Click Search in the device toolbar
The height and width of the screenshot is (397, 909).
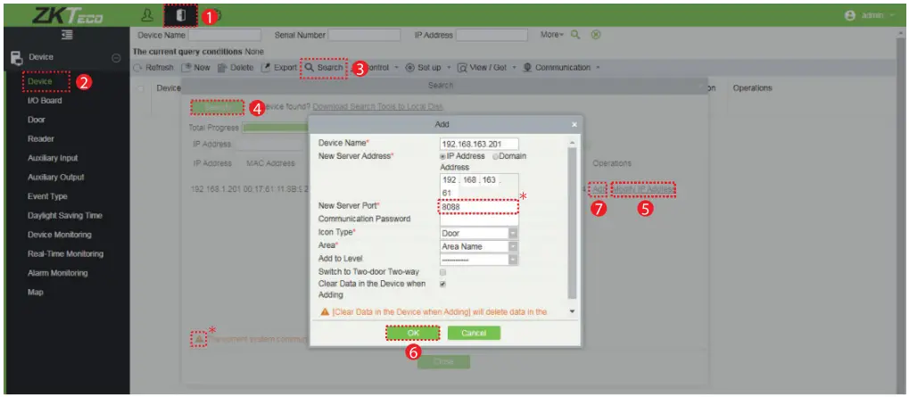click(324, 68)
